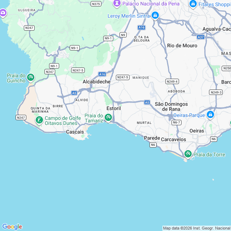Click the MANIQUE locality label

pyautogui.click(x=141, y=78)
